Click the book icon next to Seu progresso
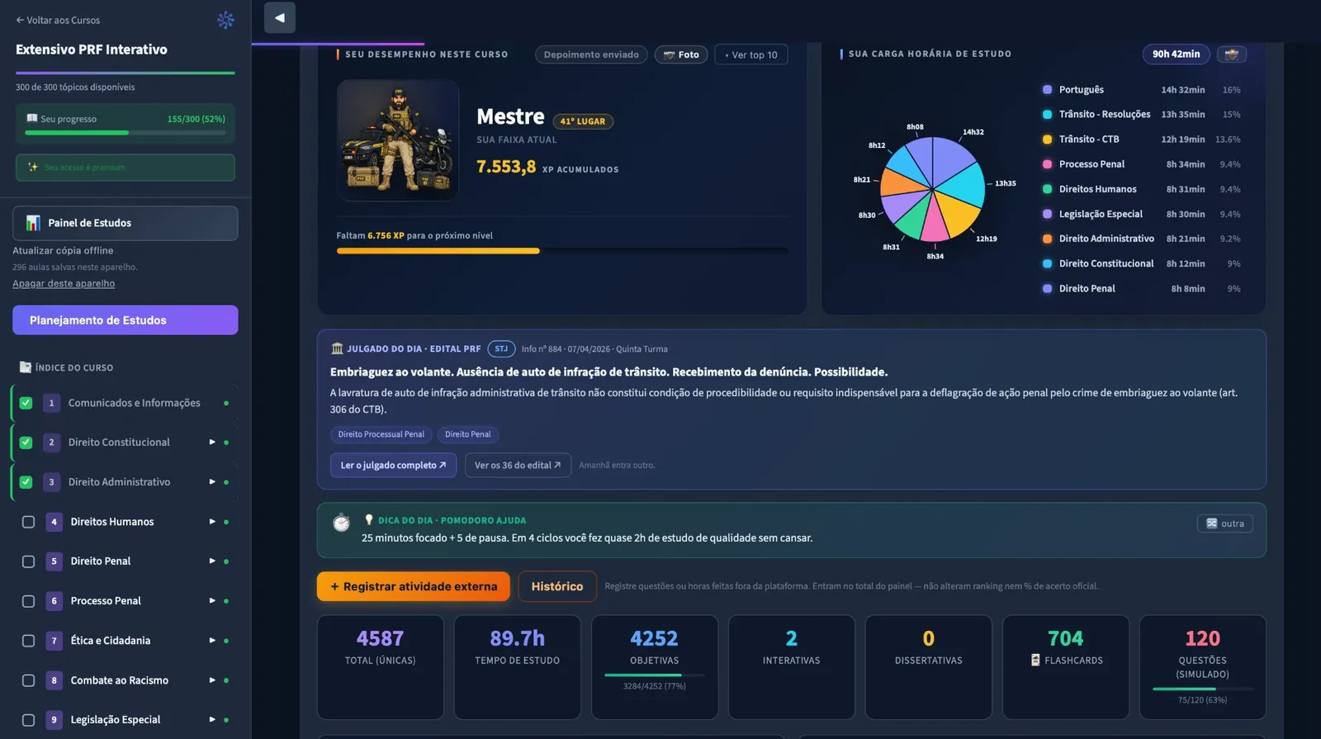Screen dimensions: 1321x739 [x=32, y=118]
